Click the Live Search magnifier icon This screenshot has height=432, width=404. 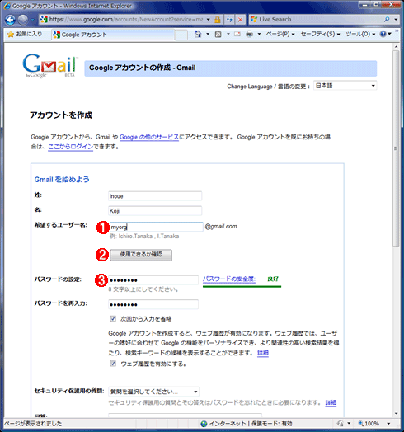pyautogui.click(x=387, y=19)
